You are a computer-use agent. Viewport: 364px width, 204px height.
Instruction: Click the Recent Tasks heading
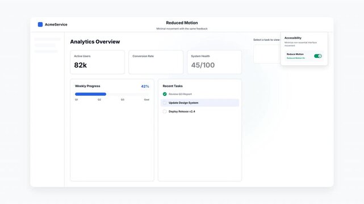coord(173,86)
